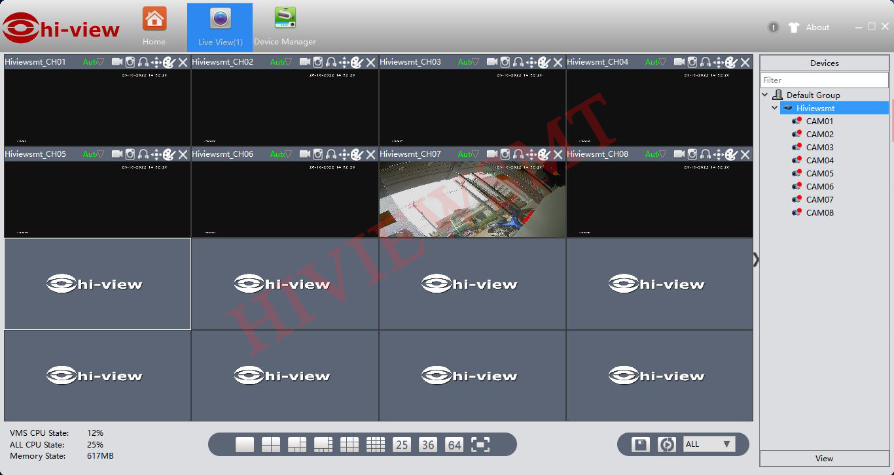Open color adjustment palette for Hiviewsmt_CH07
894x475 pixels.
[545, 154]
